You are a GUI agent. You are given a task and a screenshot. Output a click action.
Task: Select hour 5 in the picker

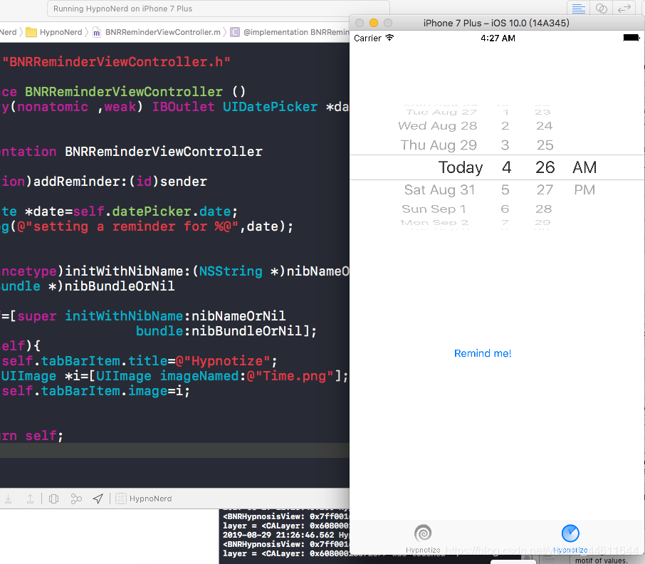click(x=505, y=189)
